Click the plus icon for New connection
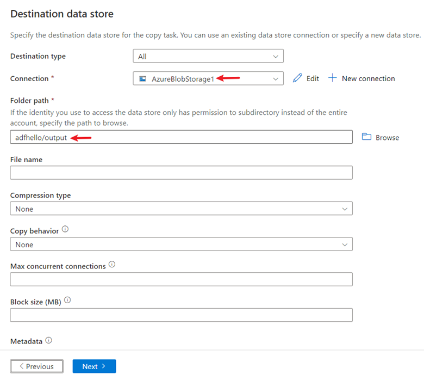Screen dimensions: 424x380 pos(333,78)
